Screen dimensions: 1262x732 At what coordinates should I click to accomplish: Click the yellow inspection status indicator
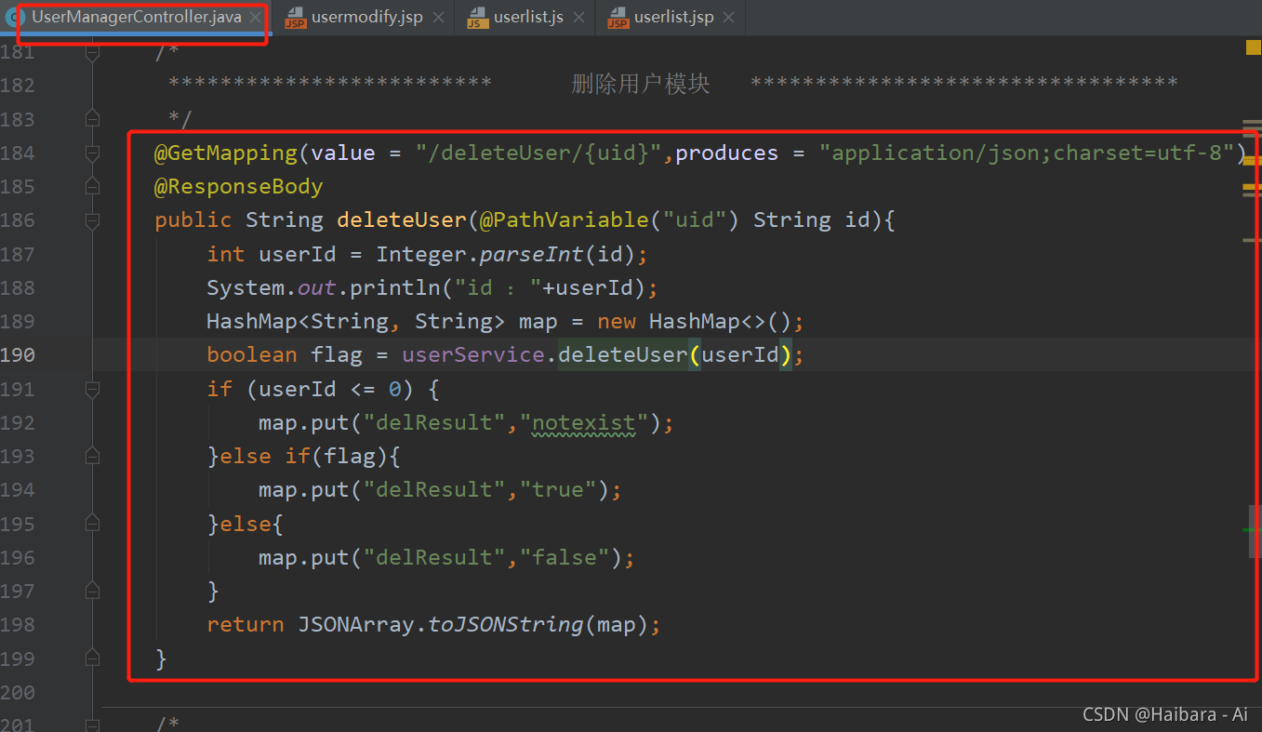(1253, 47)
